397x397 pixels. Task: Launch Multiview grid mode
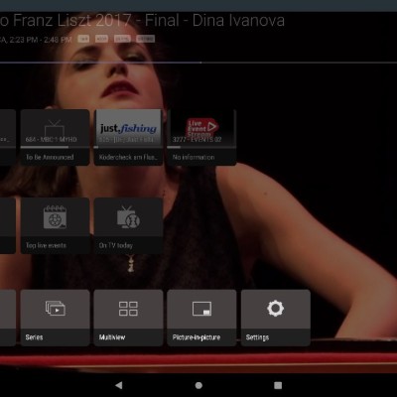(128, 318)
